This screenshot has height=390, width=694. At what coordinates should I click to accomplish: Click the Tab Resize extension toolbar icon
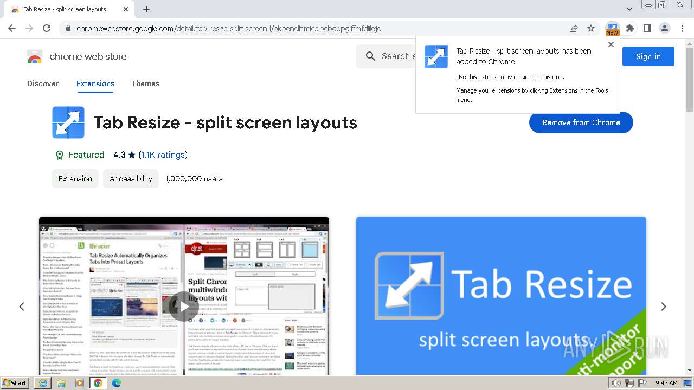pyautogui.click(x=612, y=28)
